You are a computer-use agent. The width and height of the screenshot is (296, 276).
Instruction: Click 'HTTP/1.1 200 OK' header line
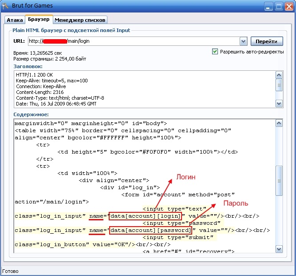tap(35, 75)
